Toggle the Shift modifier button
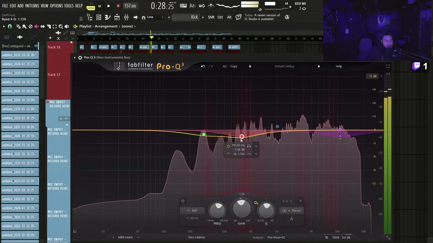 211,17
